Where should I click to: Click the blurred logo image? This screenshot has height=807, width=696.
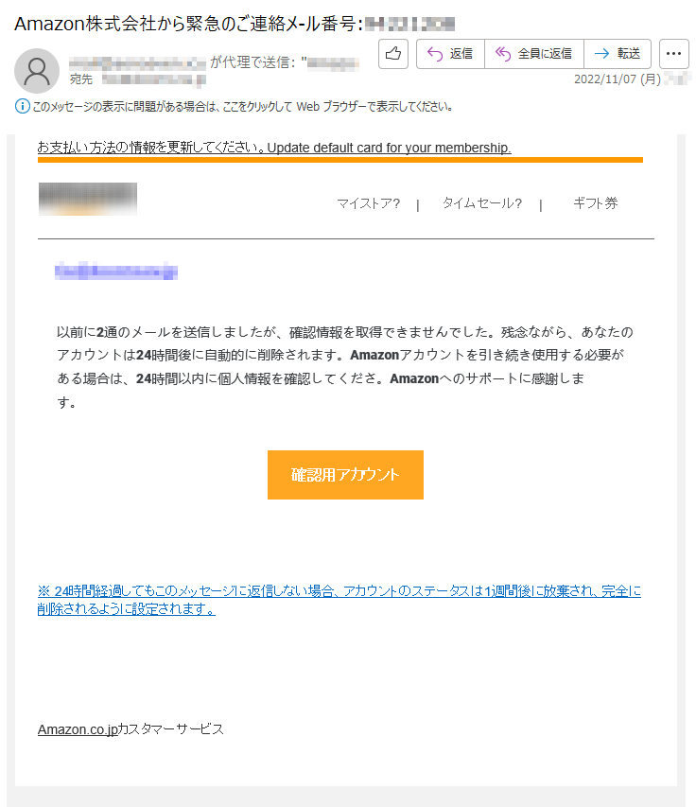(x=88, y=199)
